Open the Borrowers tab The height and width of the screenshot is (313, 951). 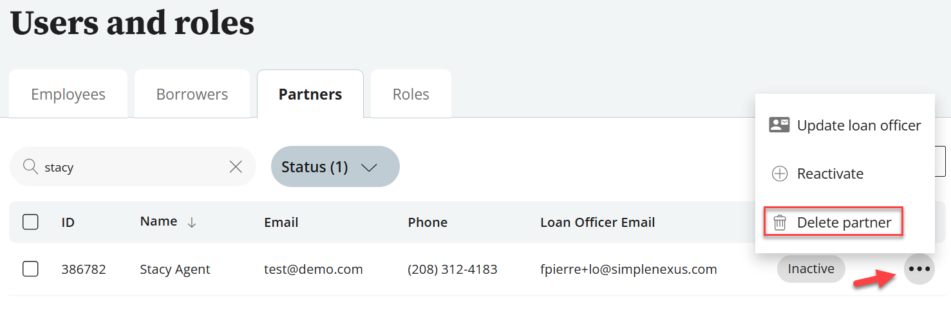[x=192, y=94]
